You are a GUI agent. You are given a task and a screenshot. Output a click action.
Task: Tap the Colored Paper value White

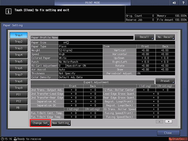click(80, 58)
